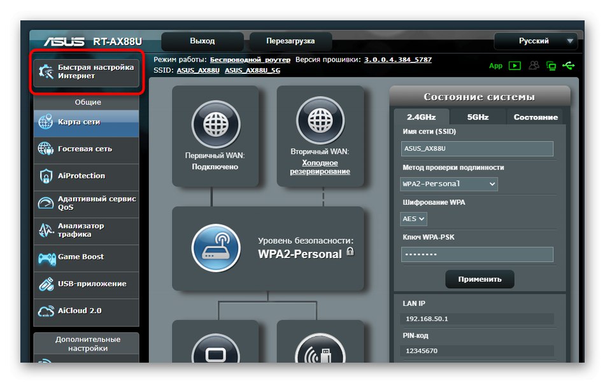The image size is (605, 383).
Task: Click the Выход button
Action: click(202, 41)
